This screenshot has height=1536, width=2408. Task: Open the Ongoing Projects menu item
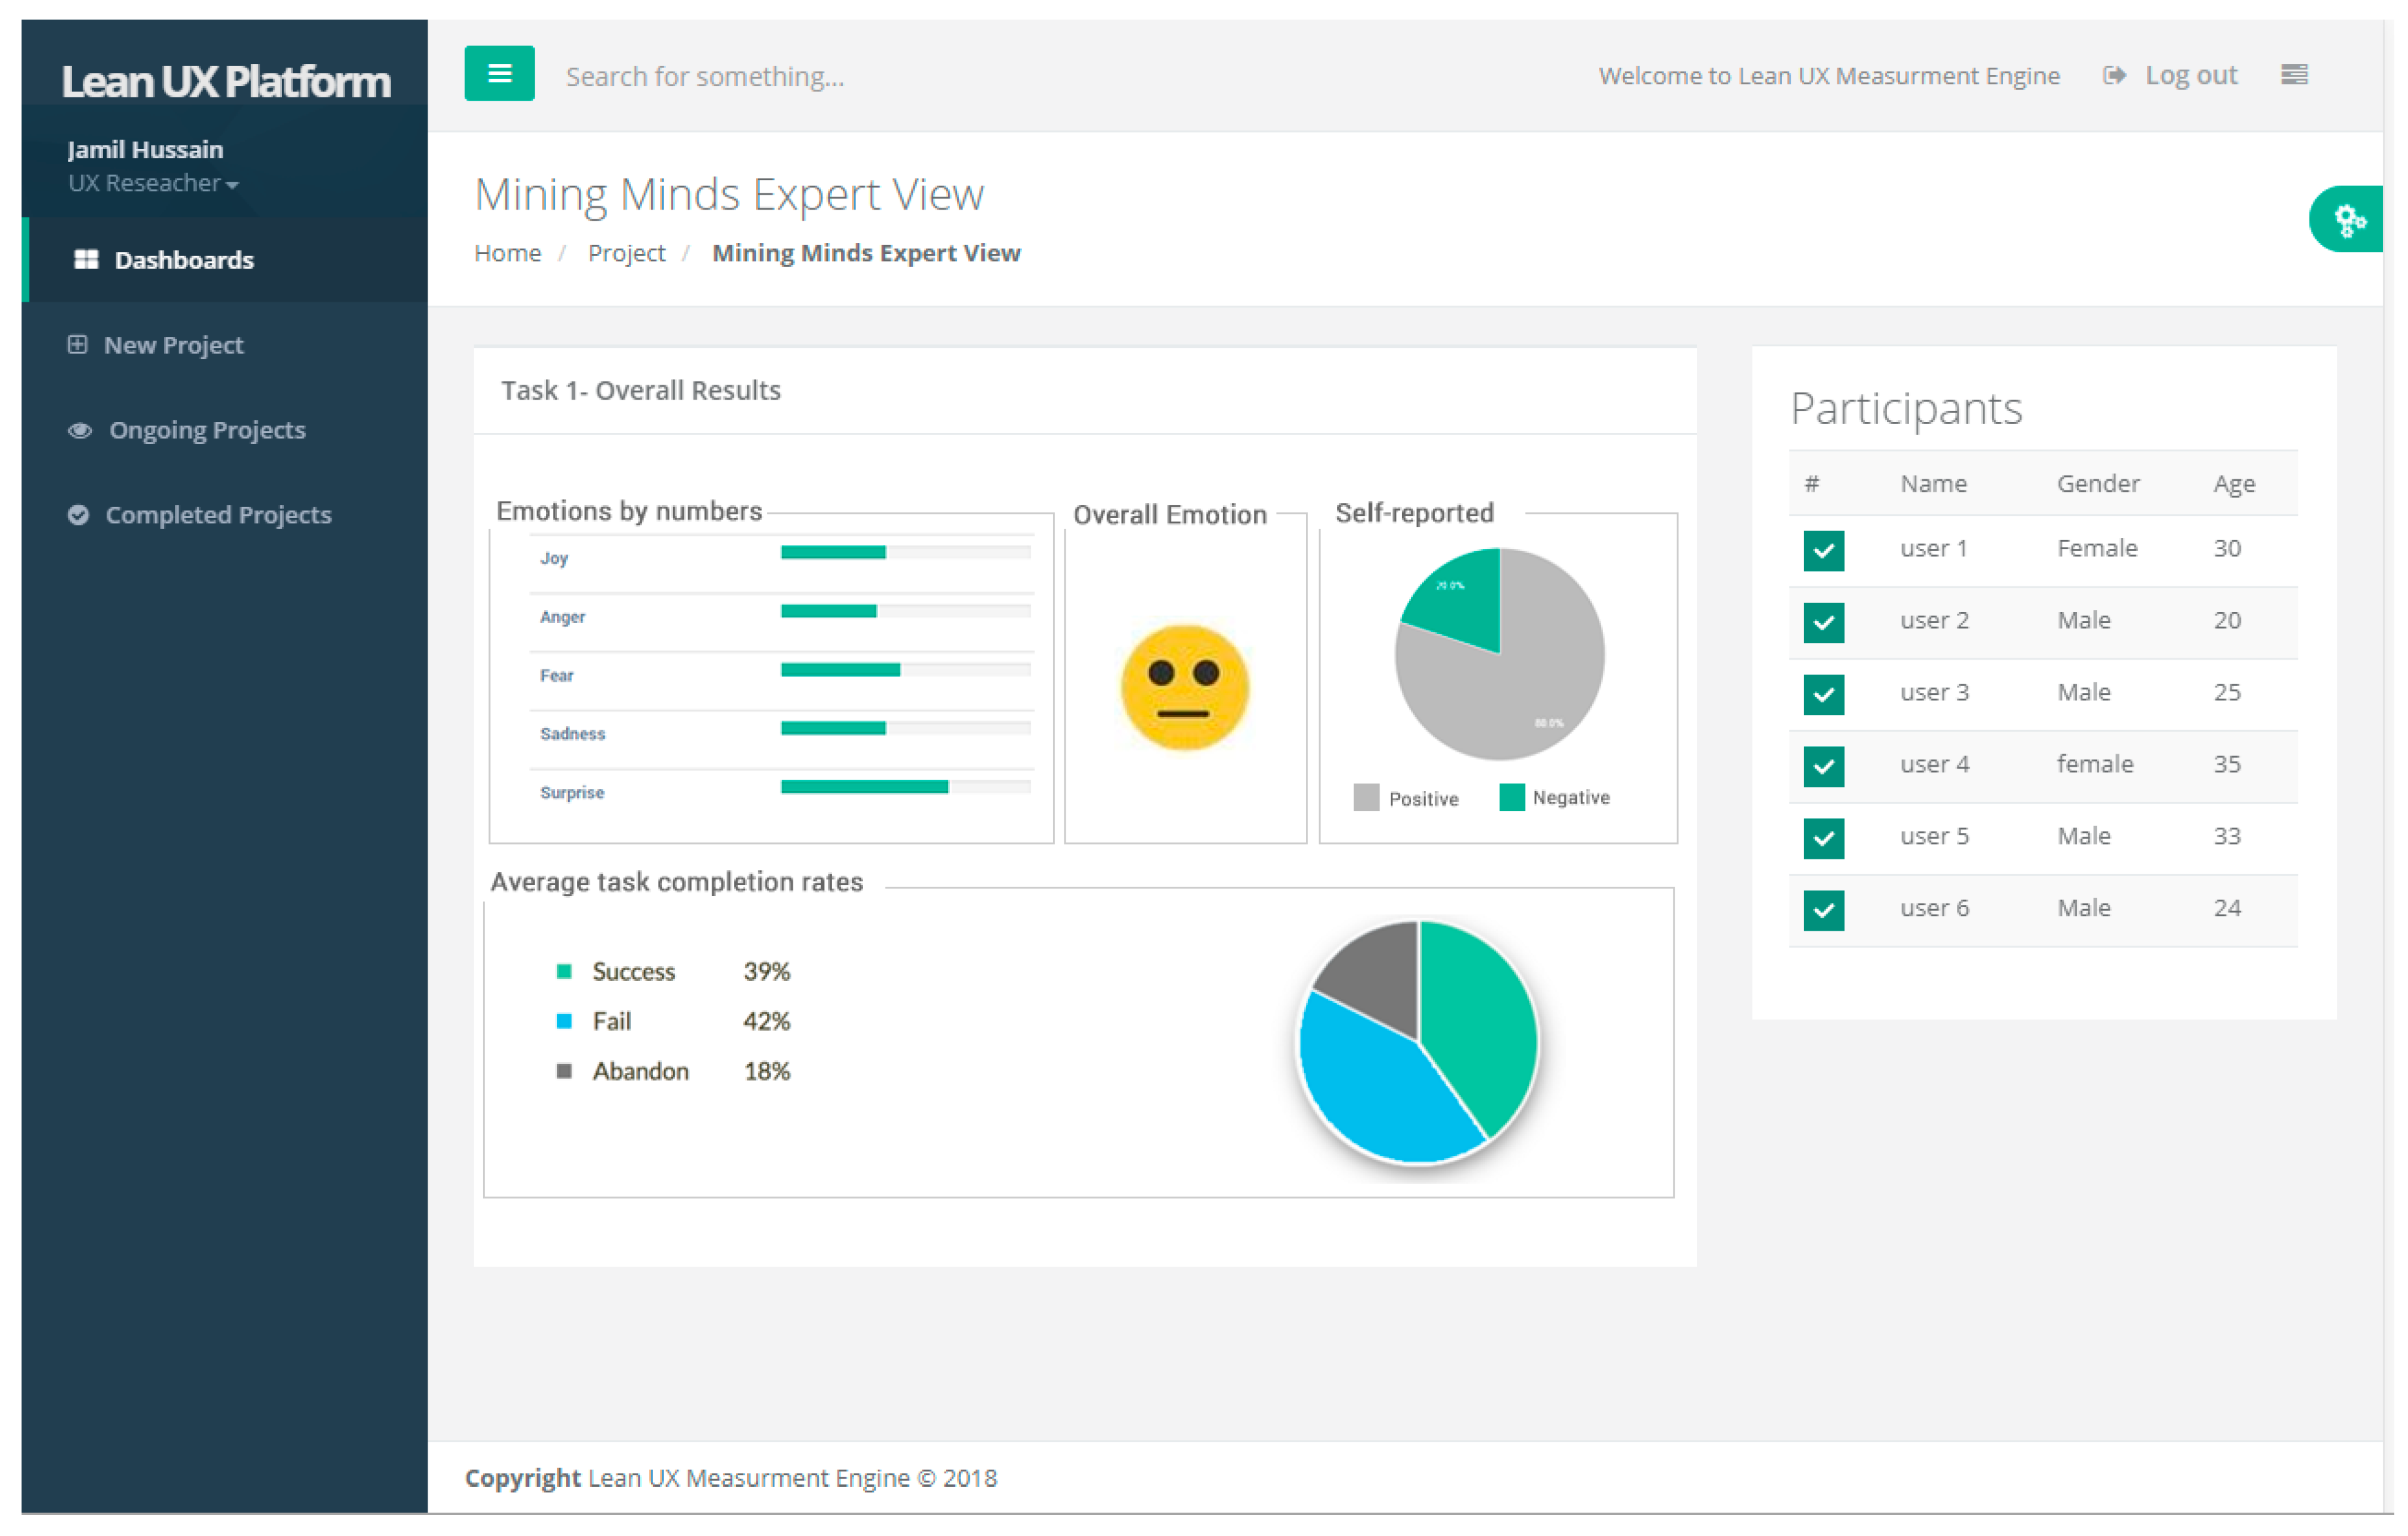pos(225,431)
